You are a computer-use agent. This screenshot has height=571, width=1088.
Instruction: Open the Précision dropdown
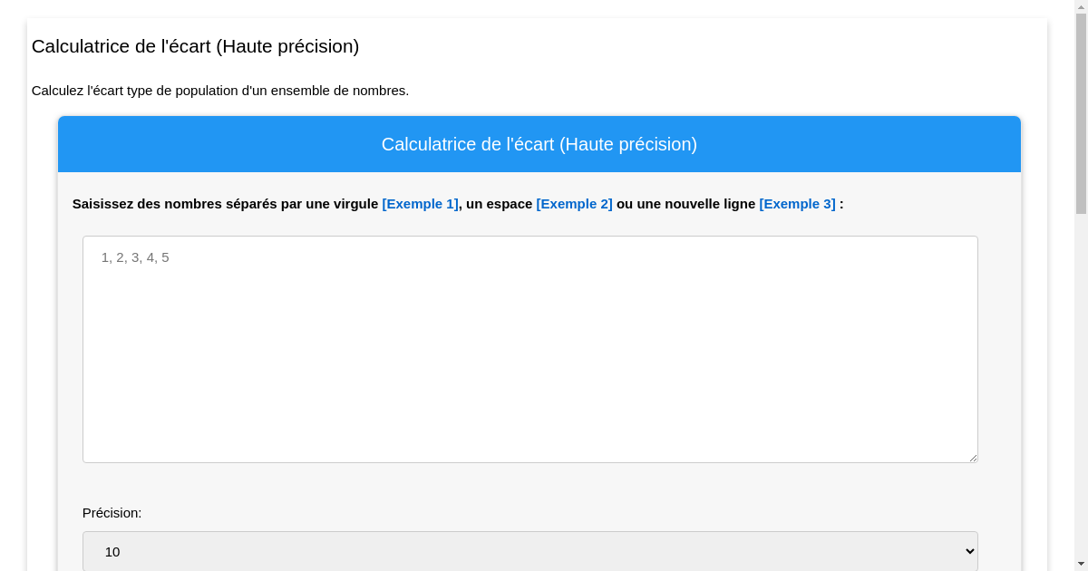tap(529, 551)
